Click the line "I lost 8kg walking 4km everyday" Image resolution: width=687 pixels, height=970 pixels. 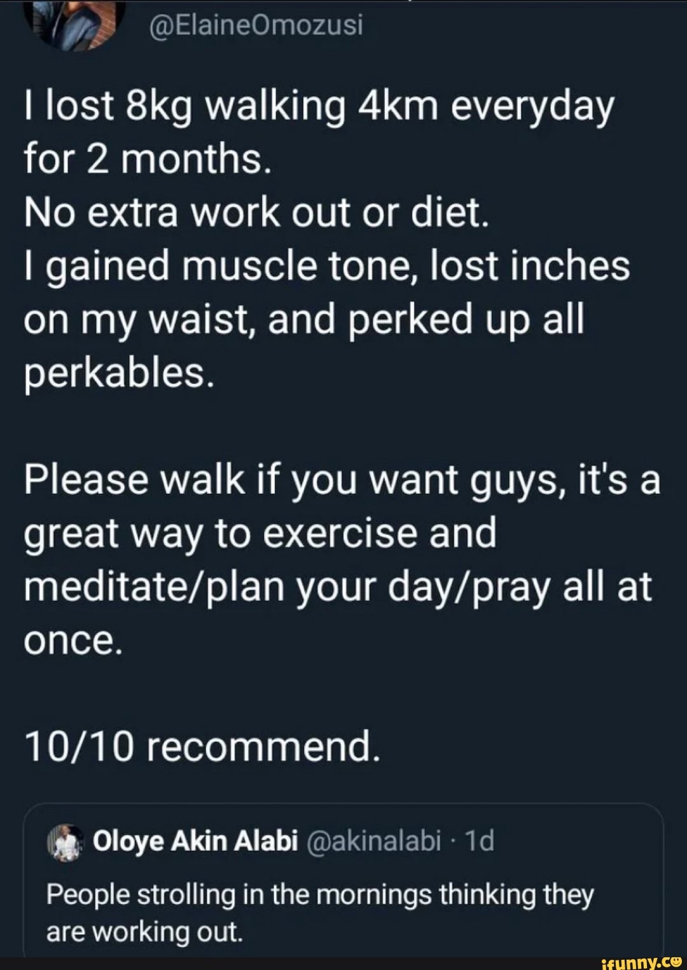(319, 106)
